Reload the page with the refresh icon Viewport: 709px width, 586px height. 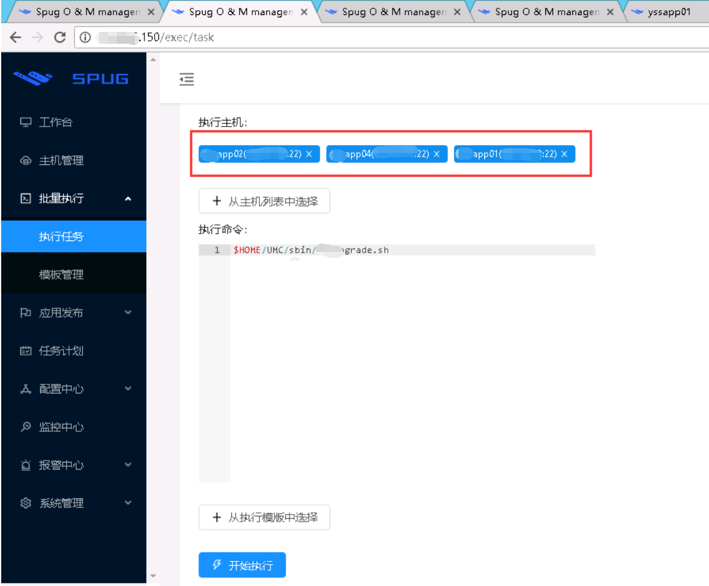point(60,37)
